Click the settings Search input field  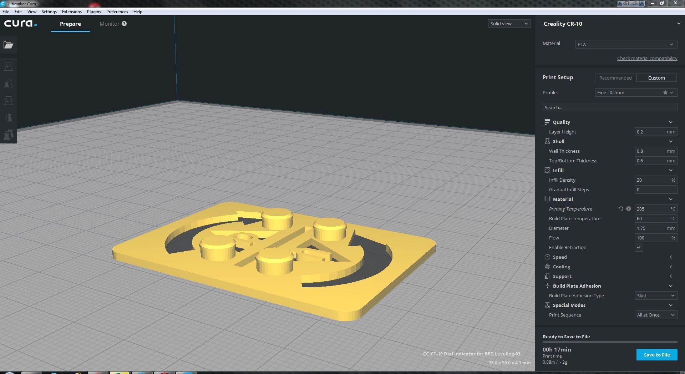click(x=609, y=107)
